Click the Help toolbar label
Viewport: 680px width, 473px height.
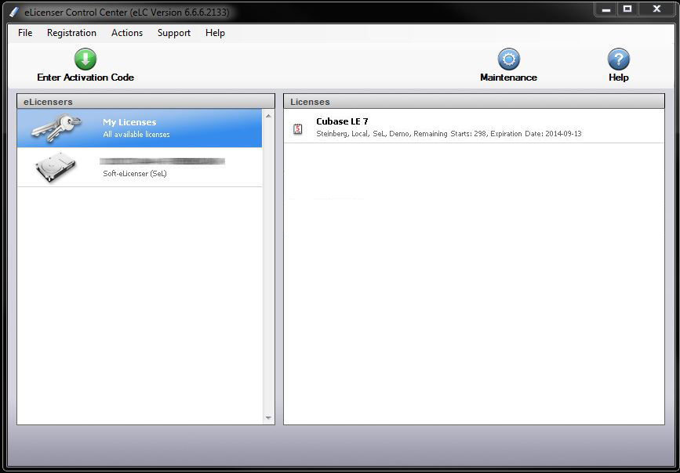click(618, 78)
